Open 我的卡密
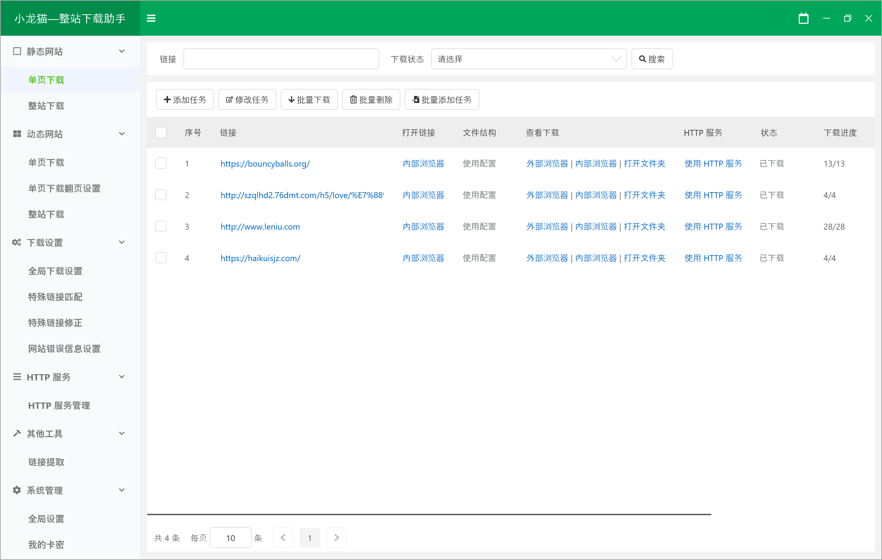The width and height of the screenshot is (882, 560). pyautogui.click(x=46, y=545)
